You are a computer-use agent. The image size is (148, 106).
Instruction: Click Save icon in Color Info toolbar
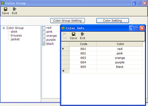(73, 34)
